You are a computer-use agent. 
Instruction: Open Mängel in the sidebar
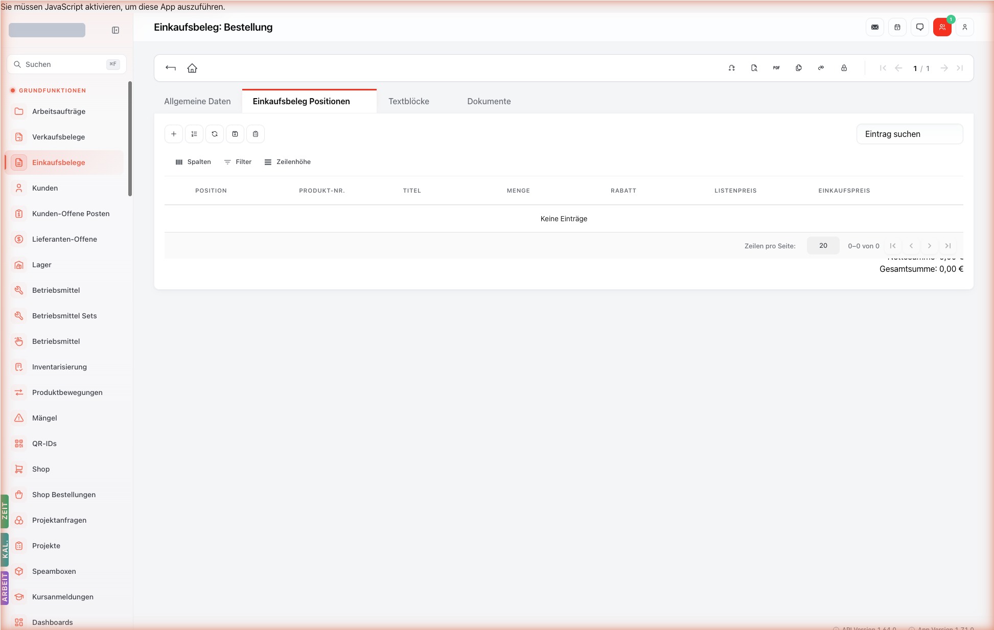tap(64, 418)
